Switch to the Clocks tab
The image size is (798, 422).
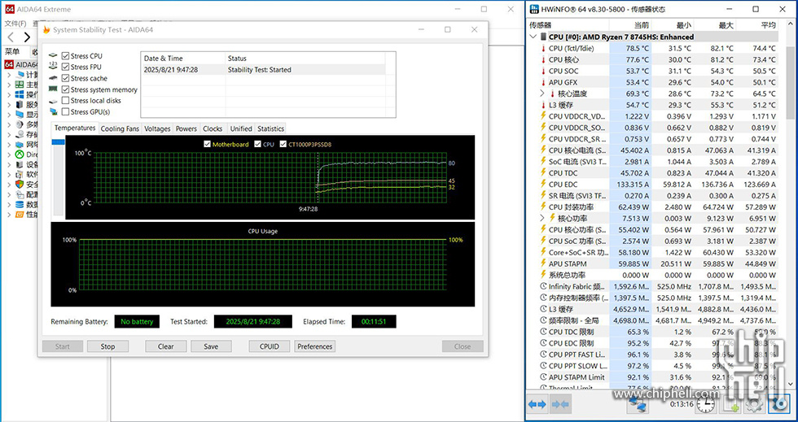[x=213, y=128]
